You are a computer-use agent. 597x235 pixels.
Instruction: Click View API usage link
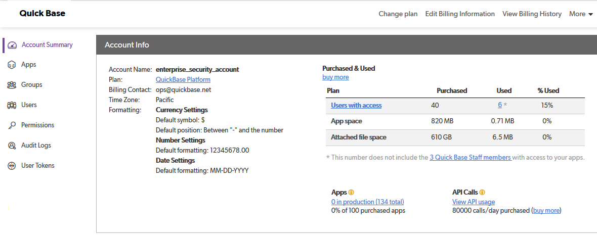[x=474, y=202]
